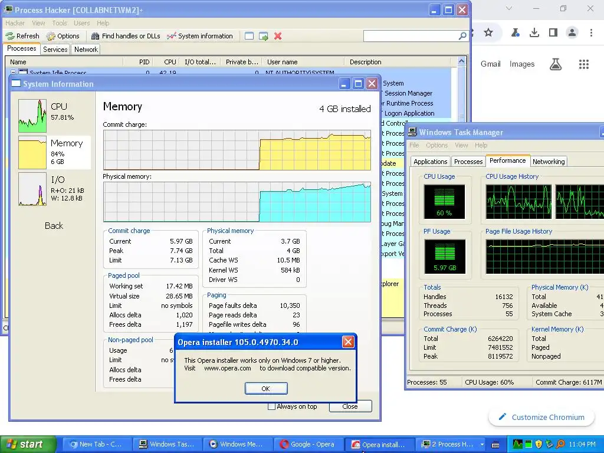
Task: Open the Applications tab in Task Manager
Action: tap(430, 162)
